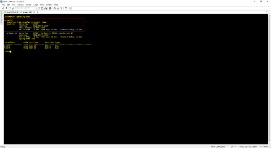Click the Xterm status bar entry
The height and width of the screenshot is (148, 271).
click(x=254, y=147)
